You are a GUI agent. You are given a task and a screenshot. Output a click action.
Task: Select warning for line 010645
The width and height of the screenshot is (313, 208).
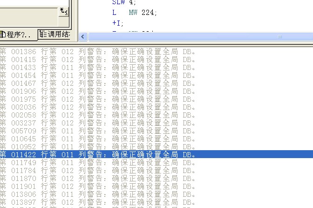click(156, 139)
